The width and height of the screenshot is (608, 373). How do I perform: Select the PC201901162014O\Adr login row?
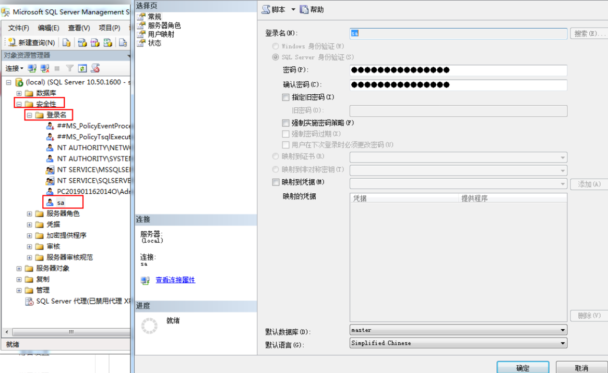pos(88,192)
